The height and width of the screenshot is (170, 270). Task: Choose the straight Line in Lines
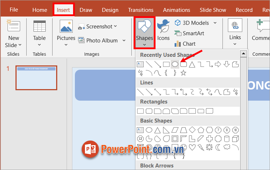point(140,92)
